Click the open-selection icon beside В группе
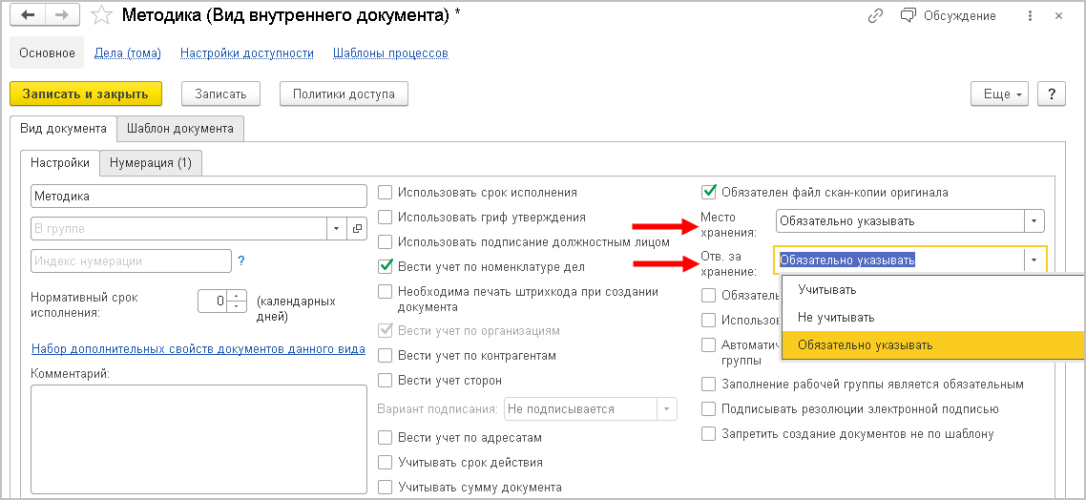Viewport: 1086px width, 500px height. click(x=358, y=229)
